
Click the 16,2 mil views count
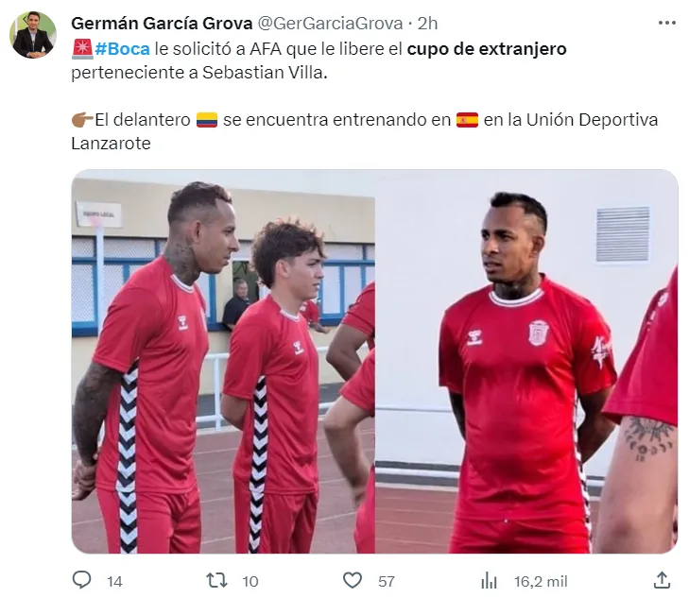541,581
